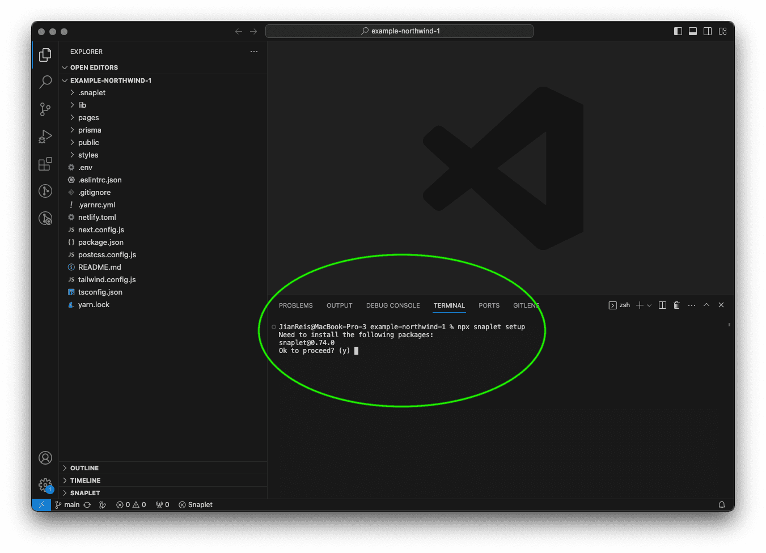Open the Accounts menu icon

pos(45,458)
